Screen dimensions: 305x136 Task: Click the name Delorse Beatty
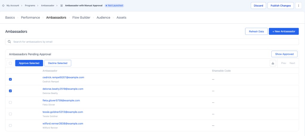pyautogui.click(x=50, y=93)
